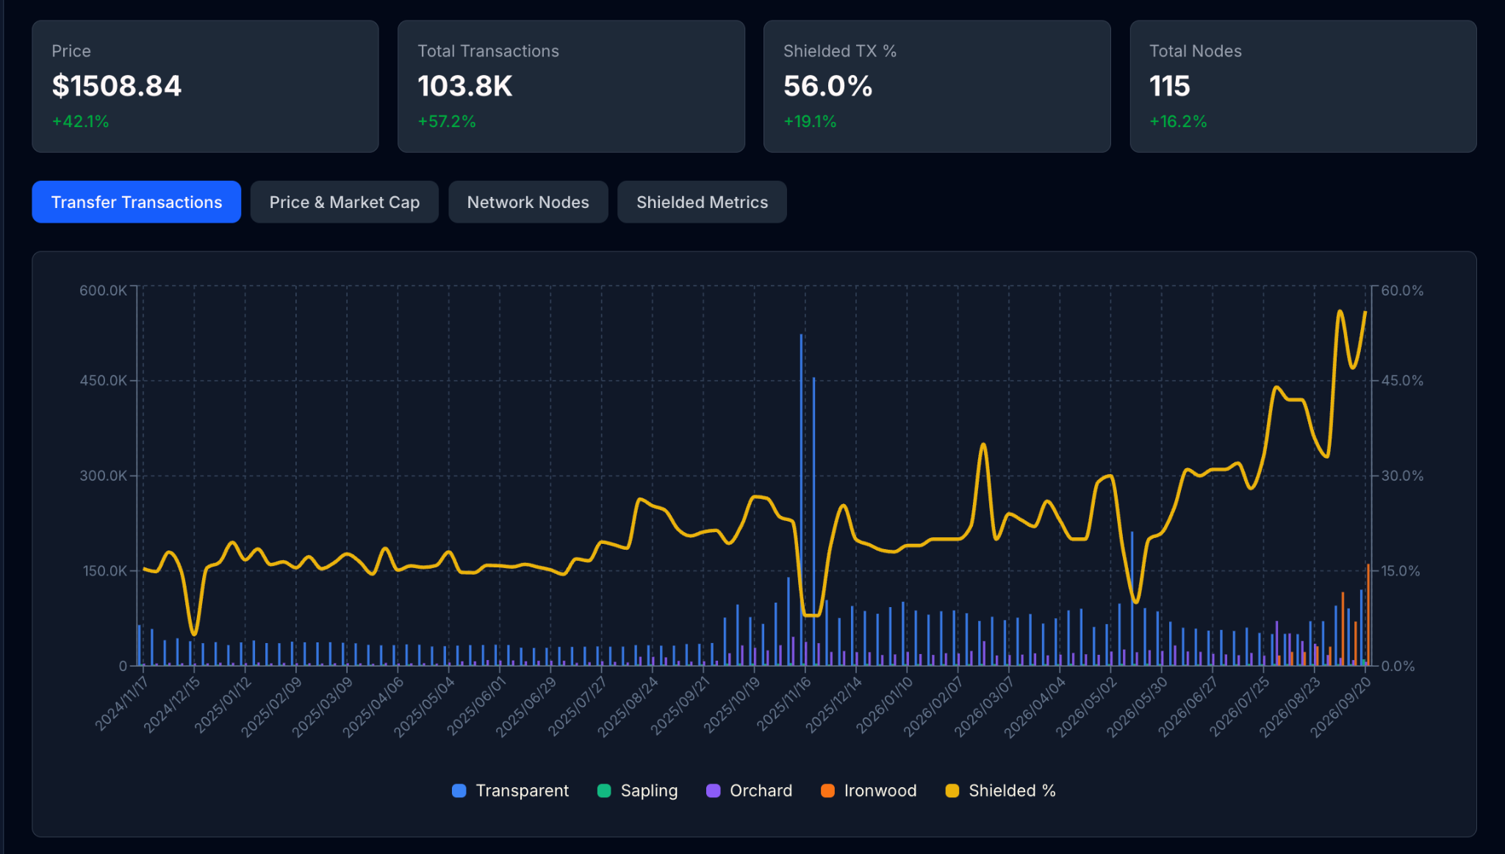Toggle the Sapling legend color swatch
Image resolution: width=1505 pixels, height=854 pixels.
[x=604, y=791]
